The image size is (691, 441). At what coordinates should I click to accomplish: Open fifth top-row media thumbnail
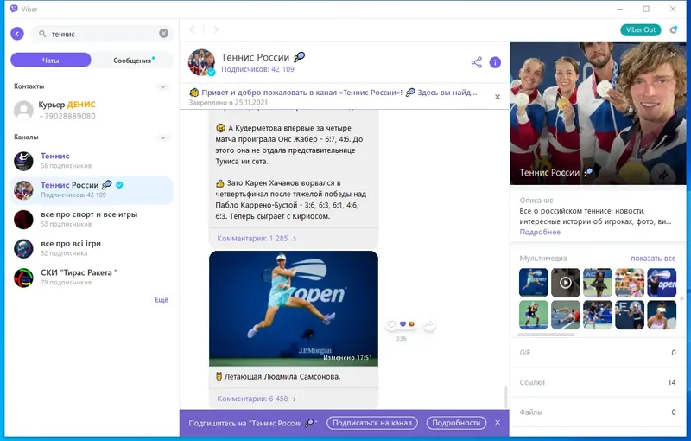(662, 282)
